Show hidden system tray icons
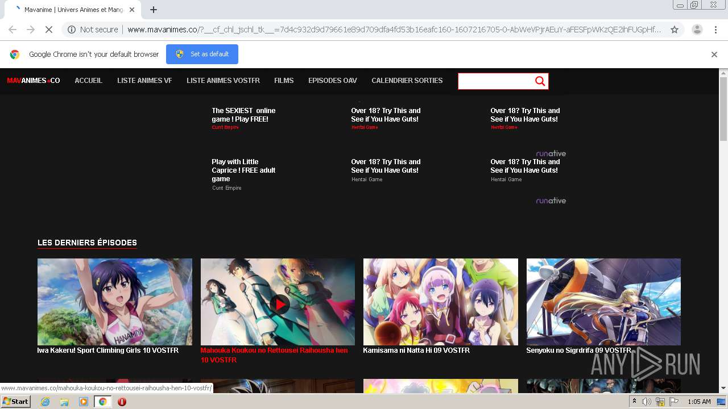This screenshot has width=728, height=409. [635, 402]
